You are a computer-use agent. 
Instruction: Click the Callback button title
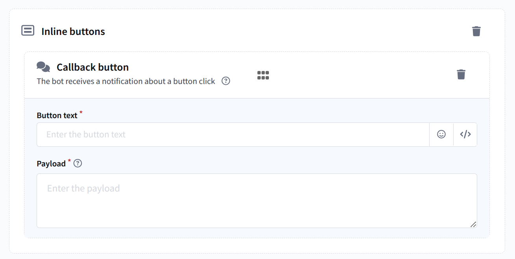(x=93, y=67)
